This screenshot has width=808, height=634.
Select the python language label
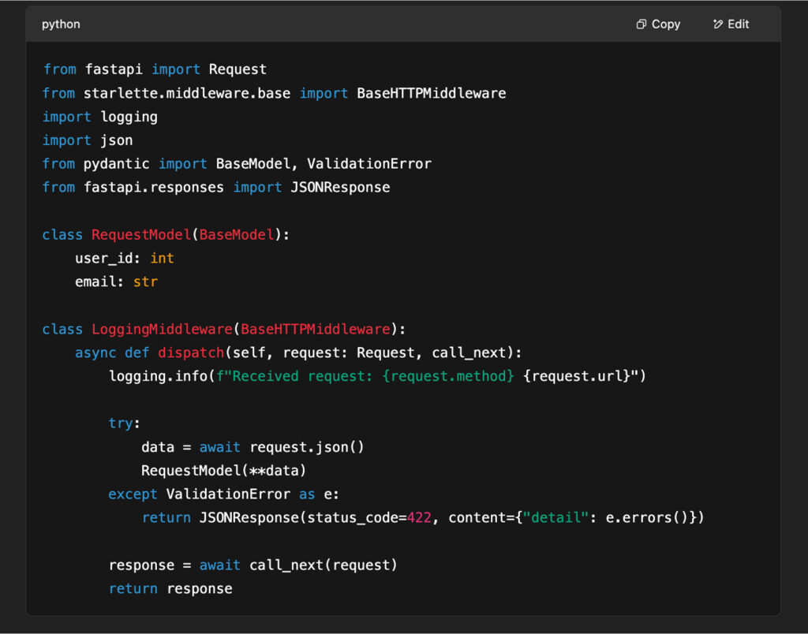(x=61, y=24)
